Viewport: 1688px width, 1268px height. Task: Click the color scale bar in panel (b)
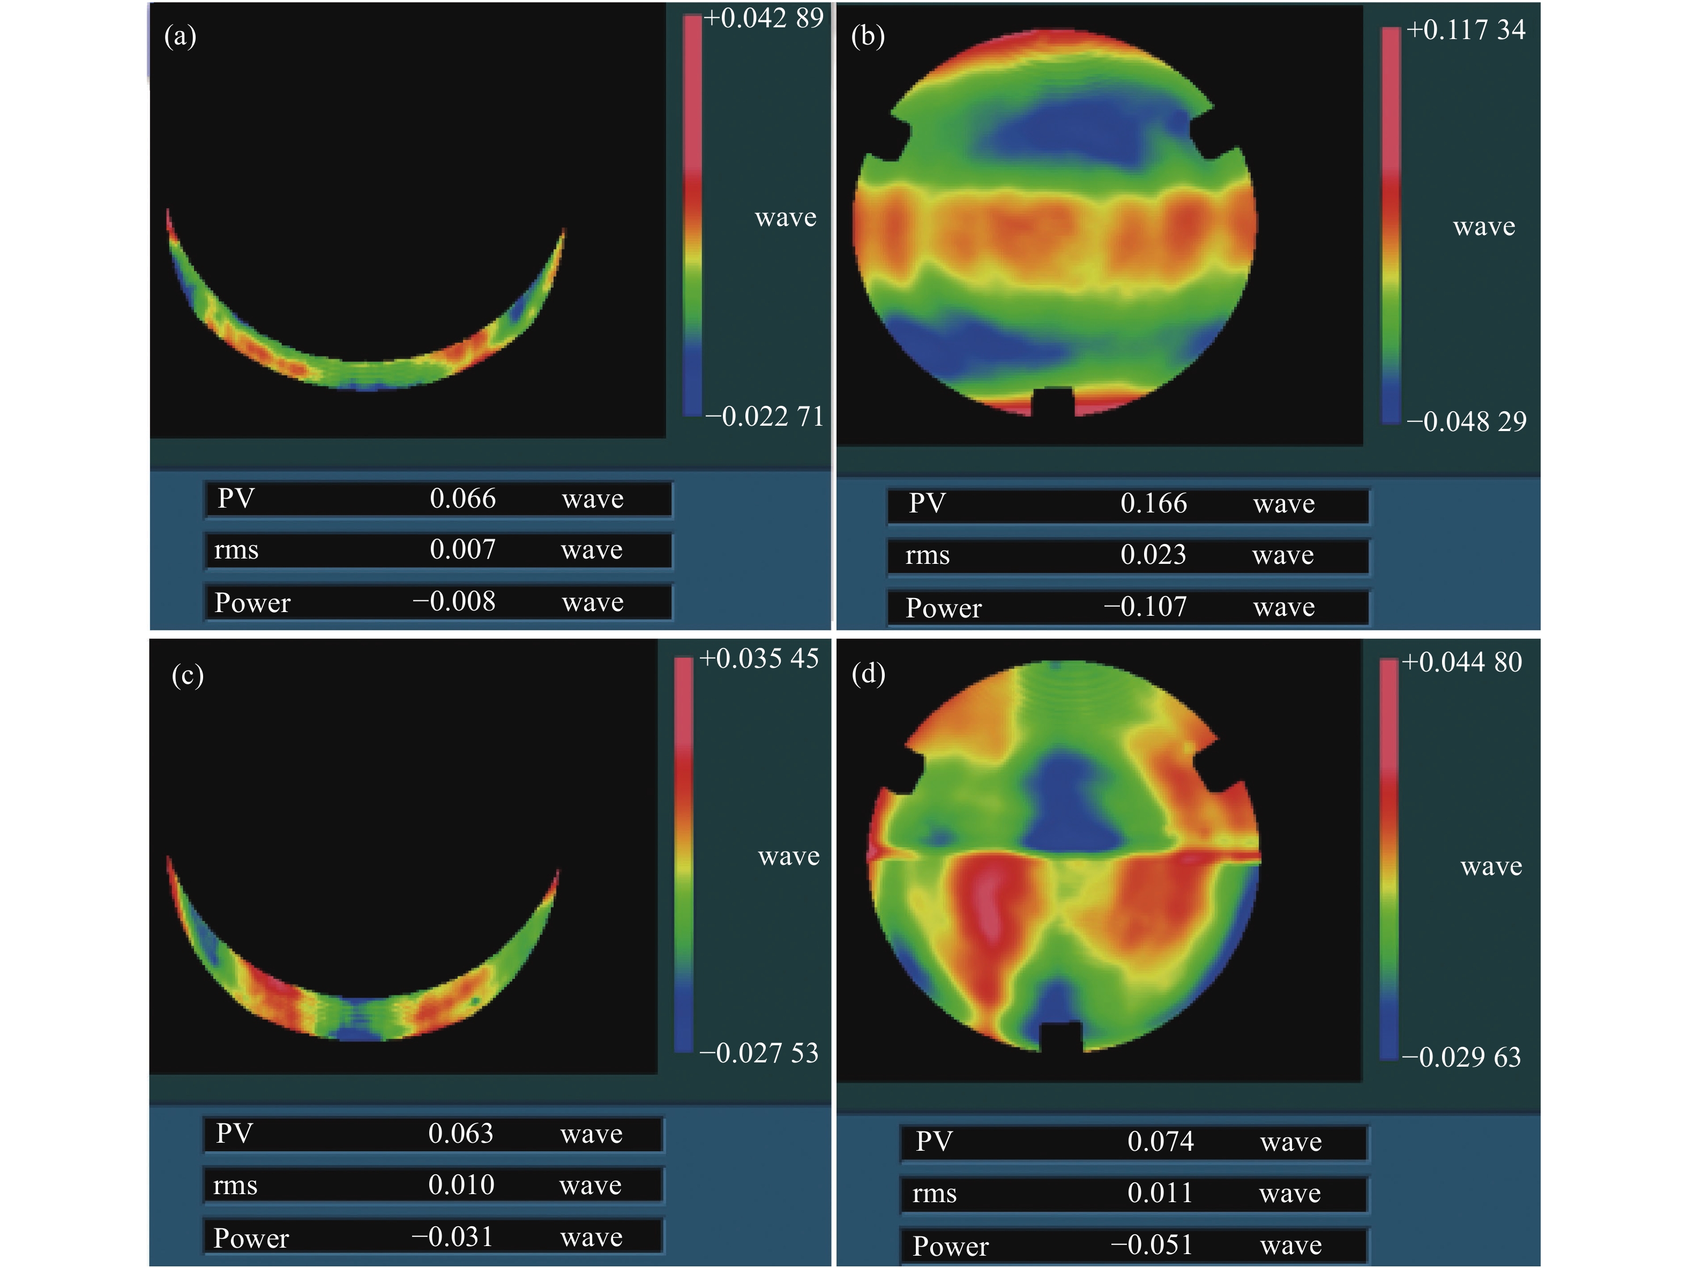pyautogui.click(x=1391, y=225)
